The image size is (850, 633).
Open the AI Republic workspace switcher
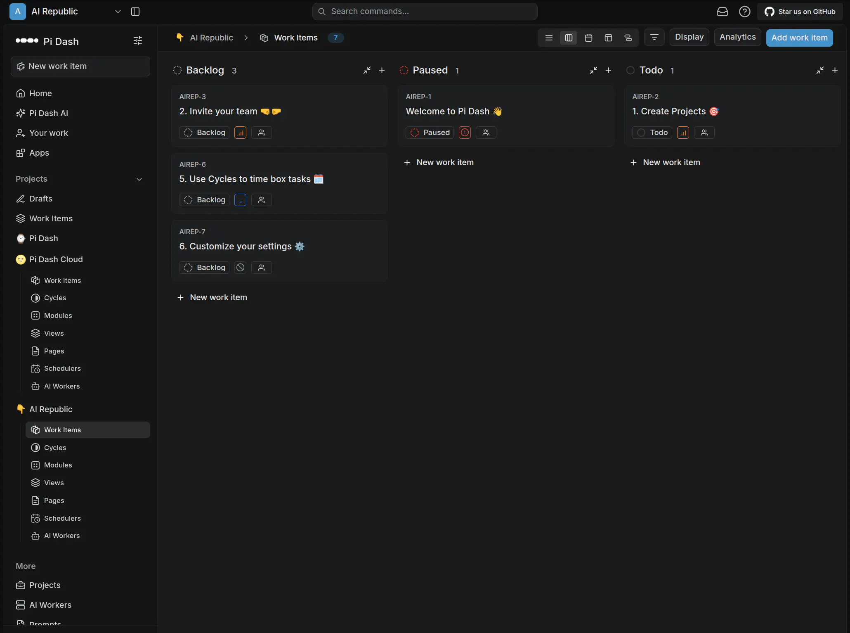point(65,12)
